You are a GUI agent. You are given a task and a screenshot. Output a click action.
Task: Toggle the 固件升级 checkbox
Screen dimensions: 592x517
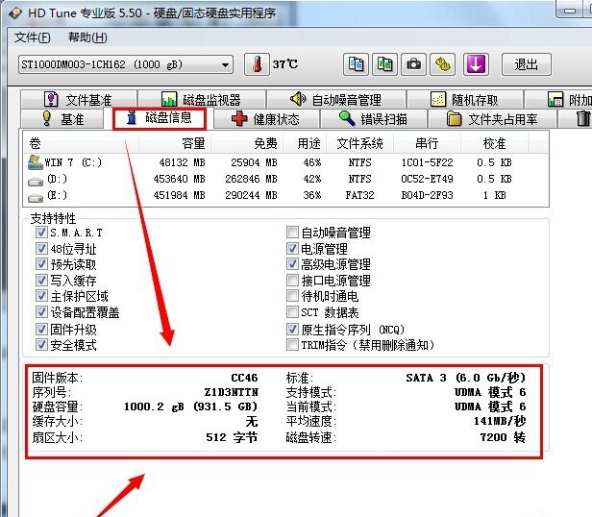[x=41, y=329]
